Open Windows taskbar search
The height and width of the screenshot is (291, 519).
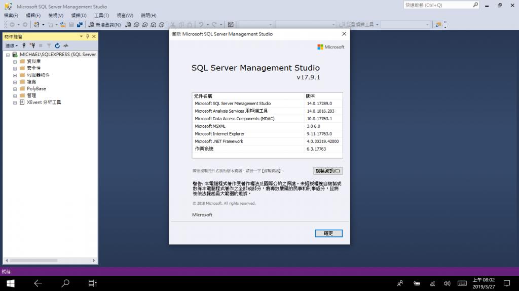tap(65, 283)
